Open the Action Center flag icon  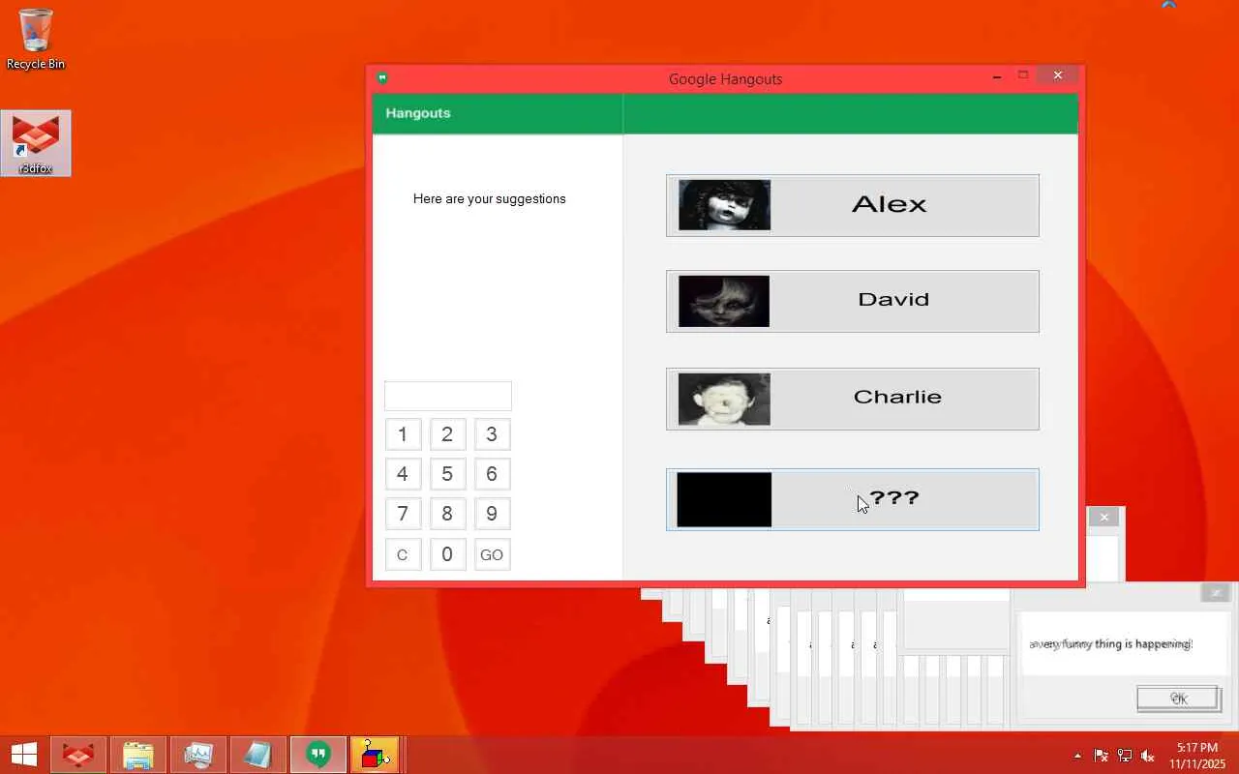click(1101, 756)
